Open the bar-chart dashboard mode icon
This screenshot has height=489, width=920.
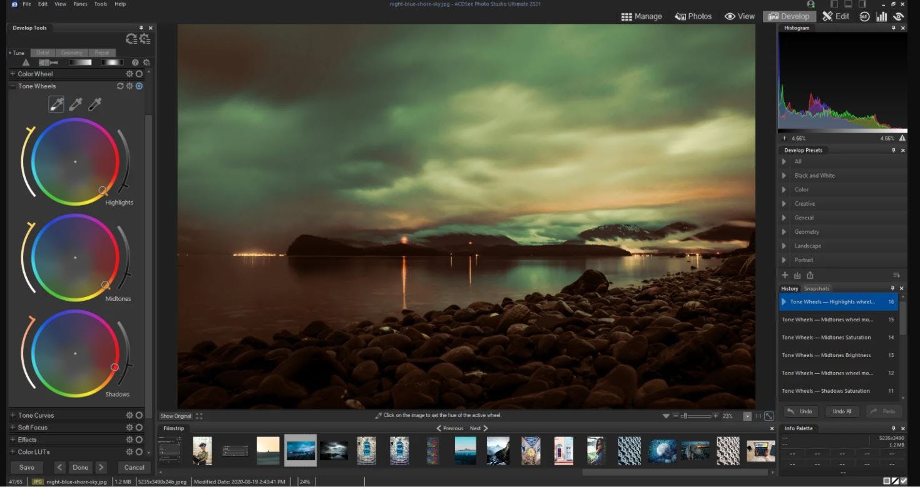click(882, 16)
